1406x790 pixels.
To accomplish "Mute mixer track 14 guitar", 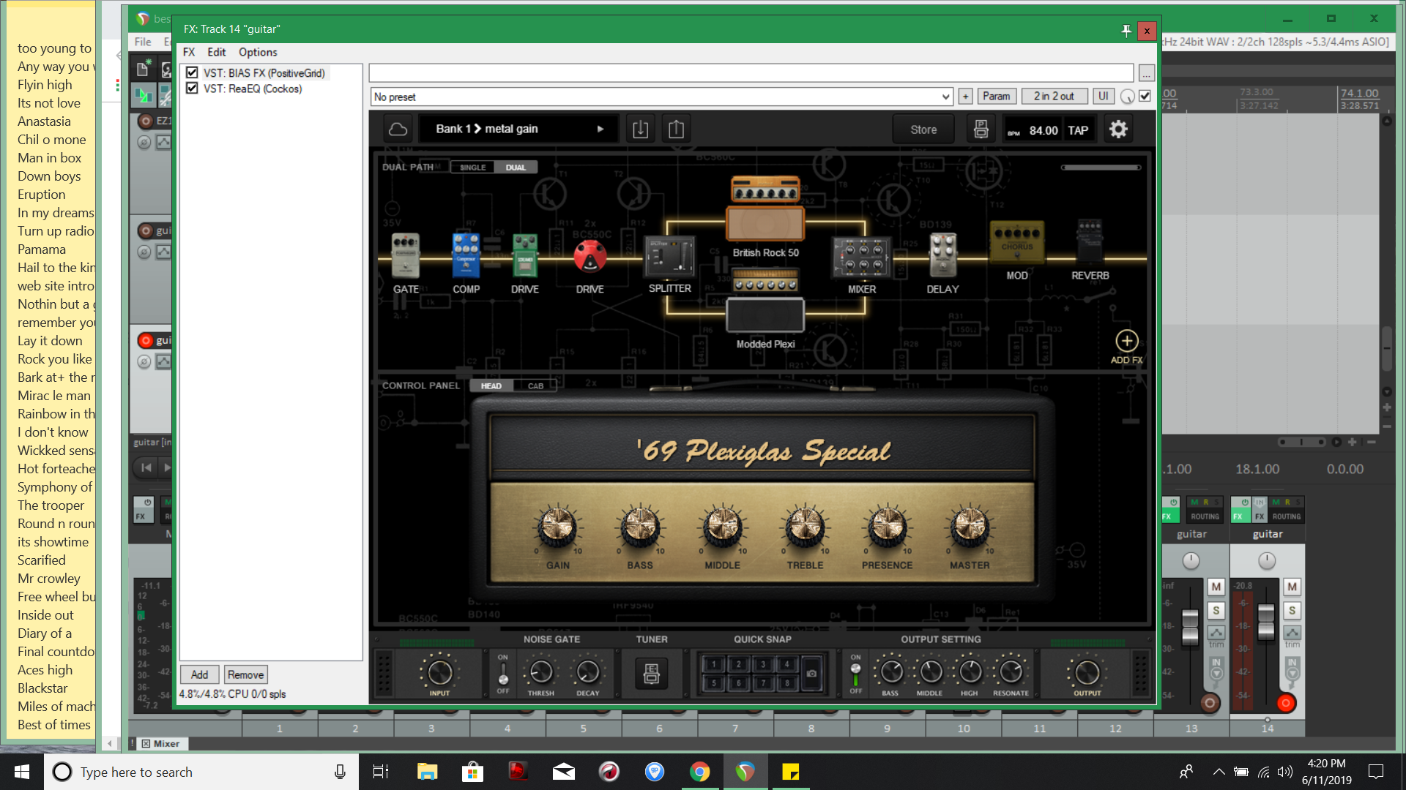I will [1292, 587].
